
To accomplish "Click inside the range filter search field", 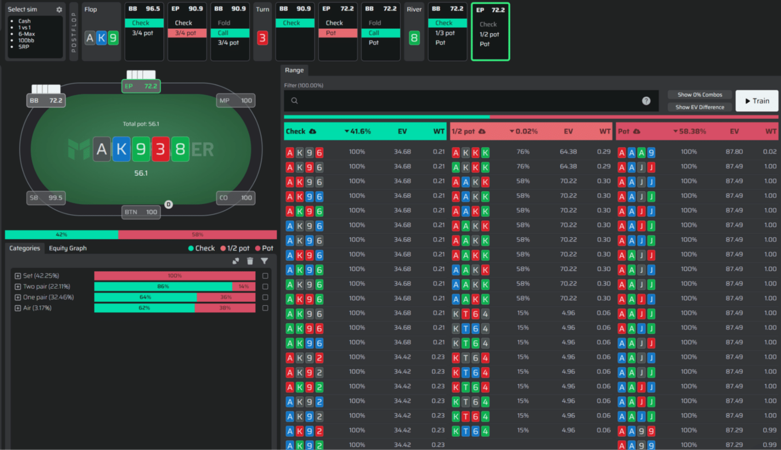I will [x=458, y=100].
